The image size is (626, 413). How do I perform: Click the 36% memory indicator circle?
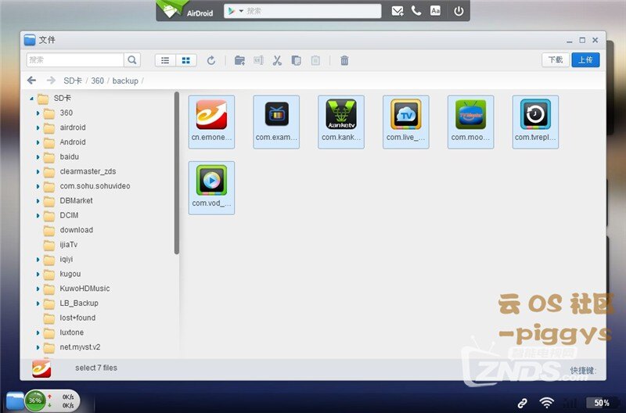click(35, 400)
